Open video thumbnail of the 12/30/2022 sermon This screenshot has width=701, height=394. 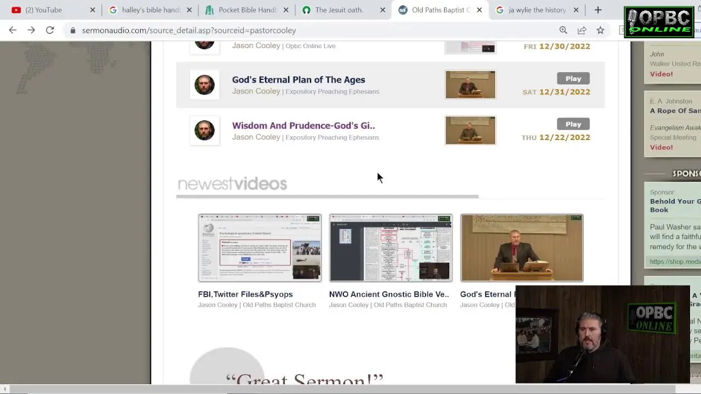coord(470,48)
